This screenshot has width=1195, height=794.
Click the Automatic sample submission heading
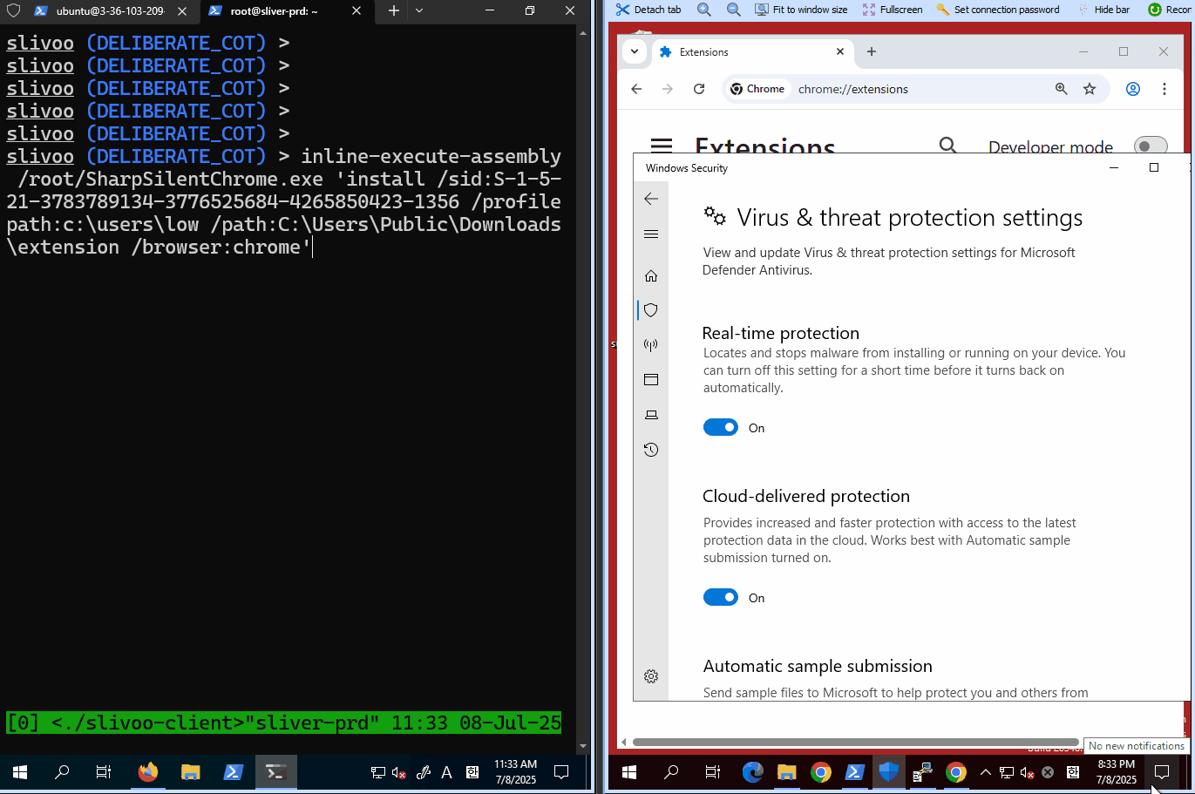tap(818, 666)
